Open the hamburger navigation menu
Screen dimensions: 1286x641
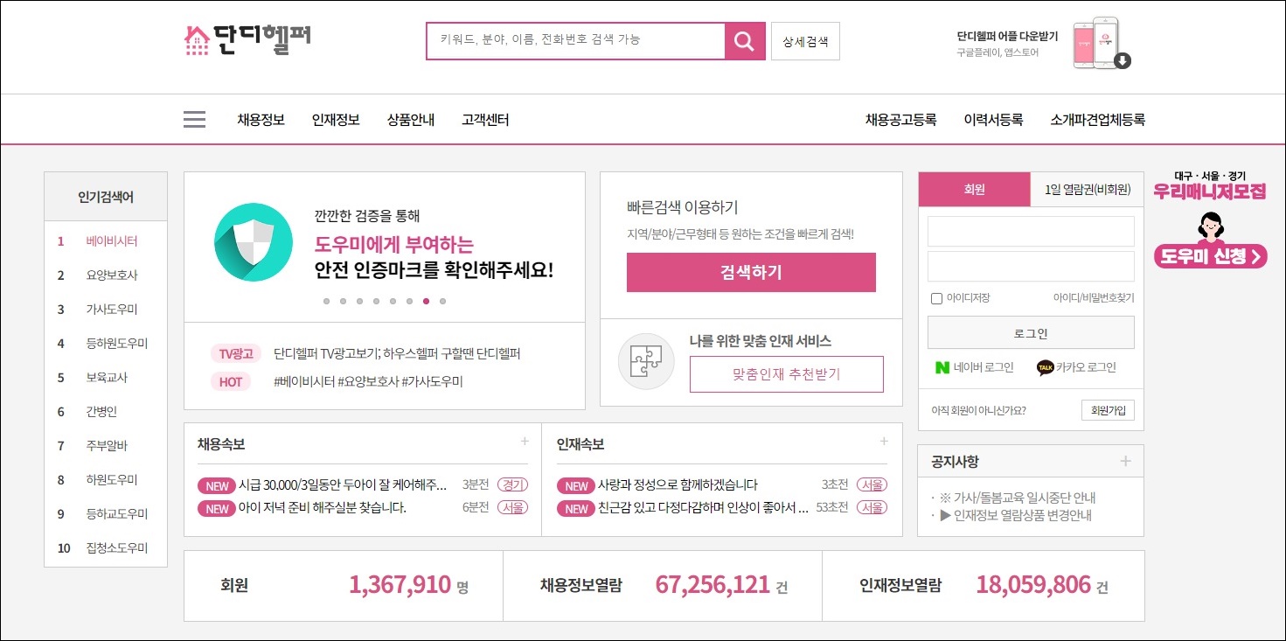coord(193,119)
